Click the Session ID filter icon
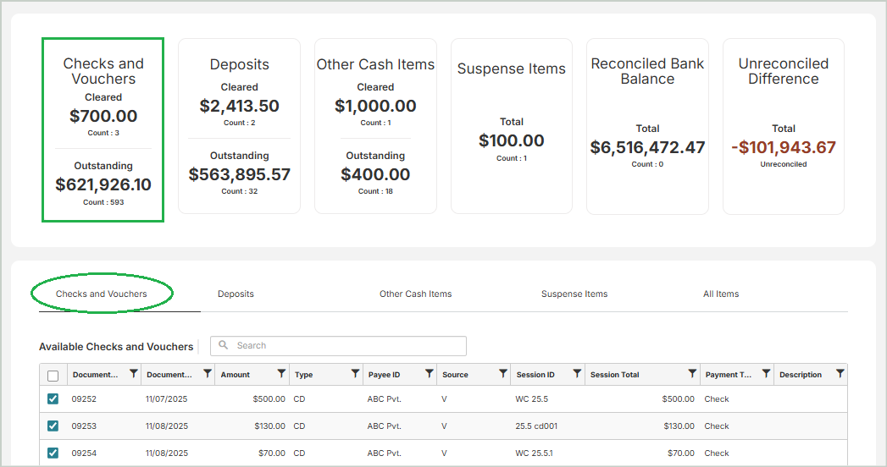The width and height of the screenshot is (887, 467). point(577,374)
